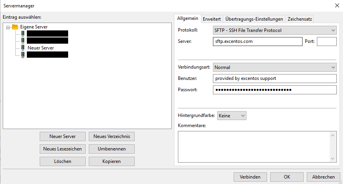343x184 pixels.
Task: Open the Übertragungs-Einstellungen tab
Action: coord(254,19)
